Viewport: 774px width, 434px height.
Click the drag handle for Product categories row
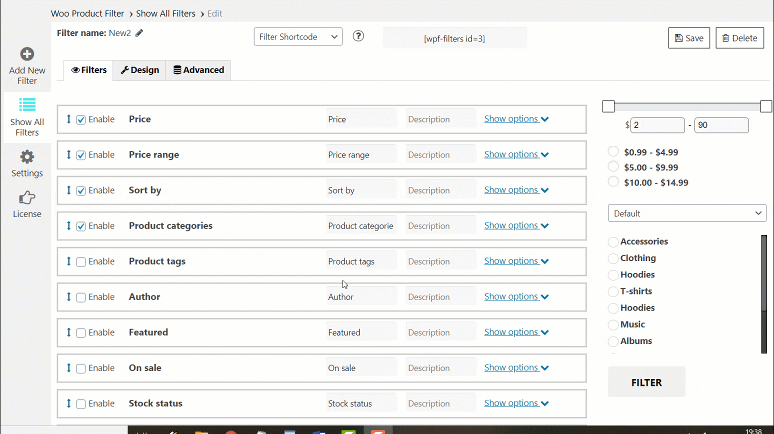click(68, 225)
